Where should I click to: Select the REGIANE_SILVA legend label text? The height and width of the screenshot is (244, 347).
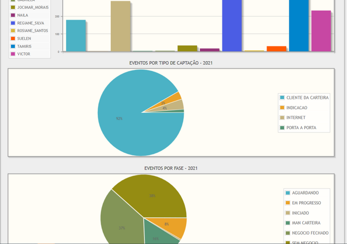pyautogui.click(x=30, y=23)
